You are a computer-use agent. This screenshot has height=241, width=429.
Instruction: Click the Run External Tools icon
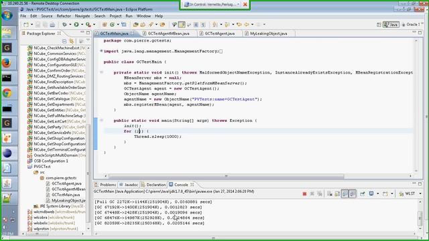88,25
